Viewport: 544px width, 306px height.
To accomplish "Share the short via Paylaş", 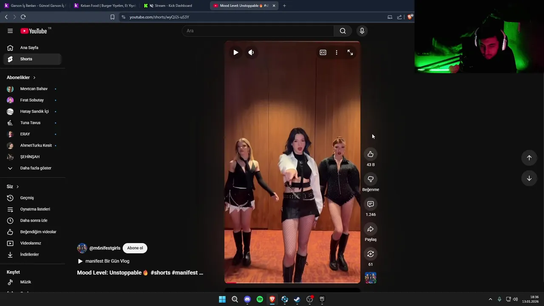I will [371, 229].
